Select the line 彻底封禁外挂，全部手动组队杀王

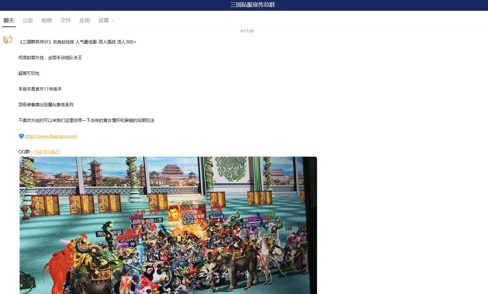point(50,58)
